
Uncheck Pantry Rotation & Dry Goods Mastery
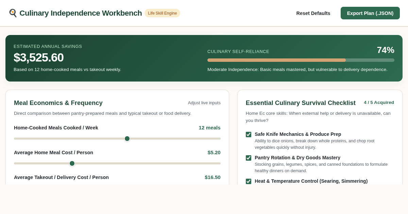click(x=249, y=158)
